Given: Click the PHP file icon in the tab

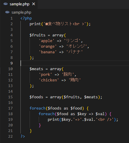Looking at the screenshot, I should [6, 4].
